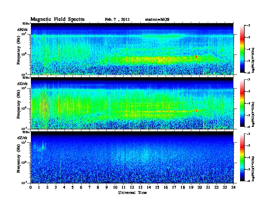This screenshot has width=278, height=215.
Task: Click hour 15 on the Universal Time axis
Action: 158,187
